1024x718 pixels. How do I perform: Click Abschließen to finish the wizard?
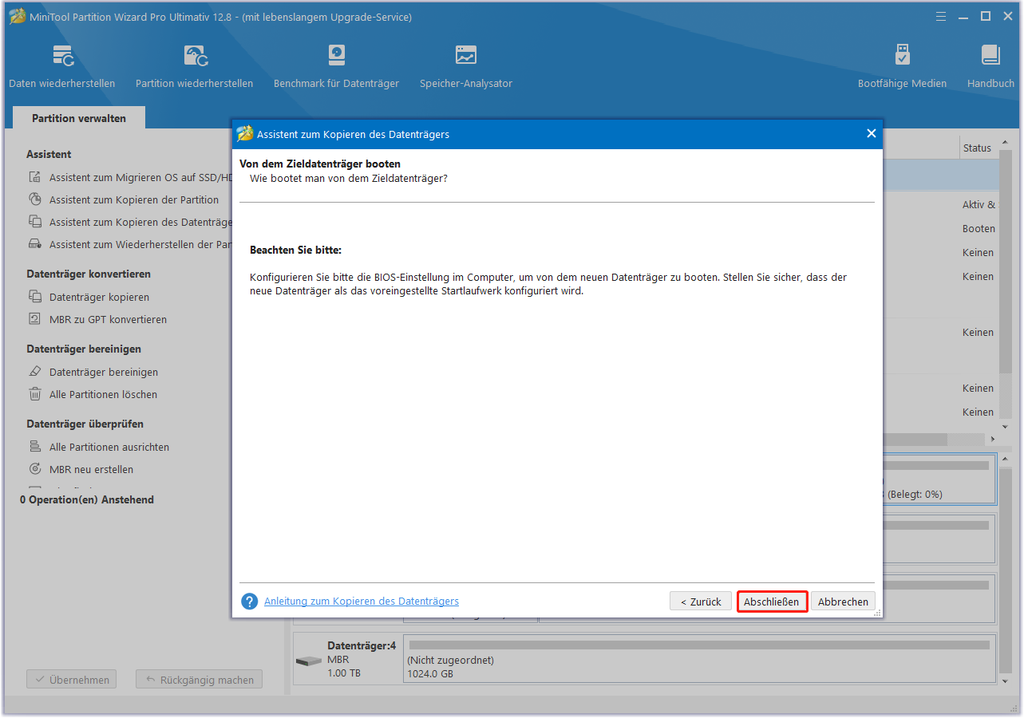[772, 602]
